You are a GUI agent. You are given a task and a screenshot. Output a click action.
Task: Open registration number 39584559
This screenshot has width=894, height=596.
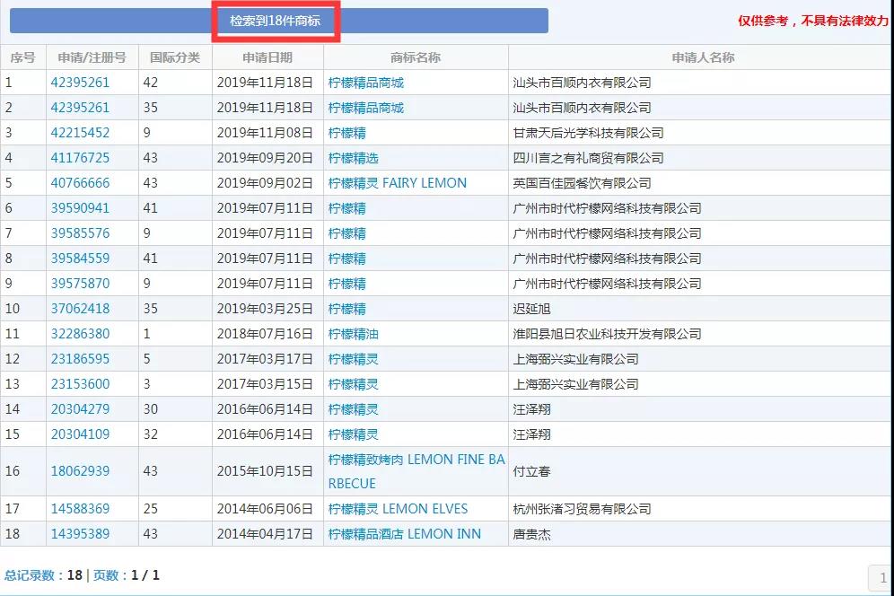80,259
